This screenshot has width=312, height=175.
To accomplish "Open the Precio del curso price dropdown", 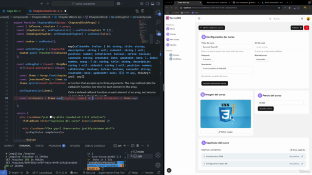I will pyautogui.click(x=282, y=103).
